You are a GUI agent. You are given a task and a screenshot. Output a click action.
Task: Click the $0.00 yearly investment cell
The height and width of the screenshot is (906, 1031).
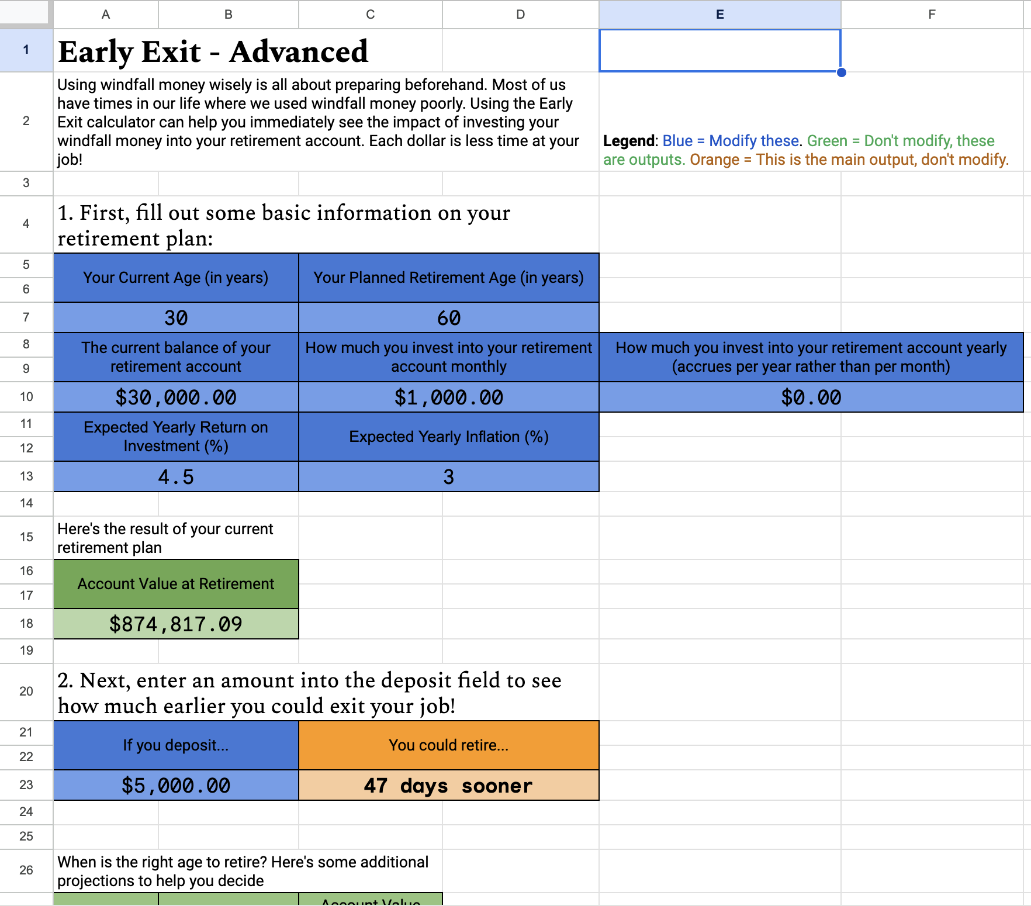pyautogui.click(x=811, y=397)
